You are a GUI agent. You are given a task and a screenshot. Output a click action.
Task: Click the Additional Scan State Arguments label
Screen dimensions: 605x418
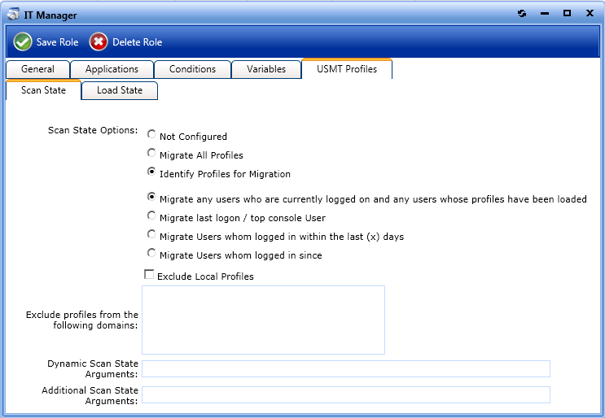[90, 396]
